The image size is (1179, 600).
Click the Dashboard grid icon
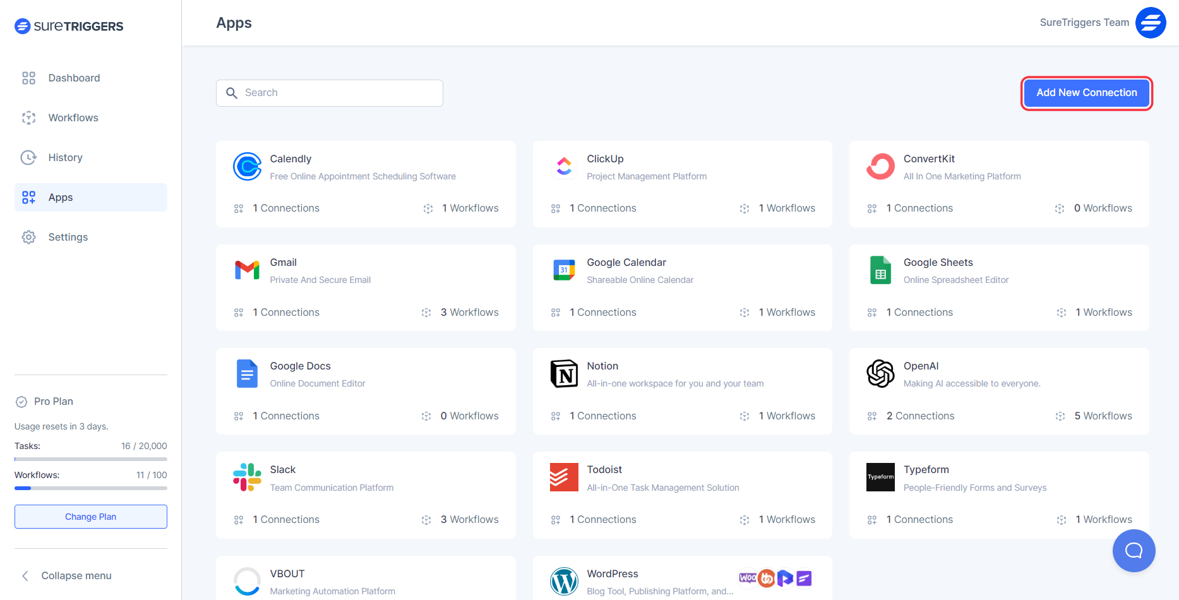(28, 78)
